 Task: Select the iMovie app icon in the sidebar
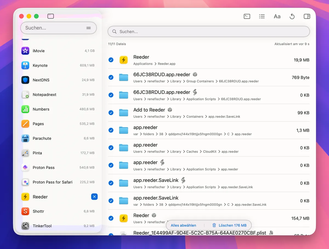coord(25,51)
